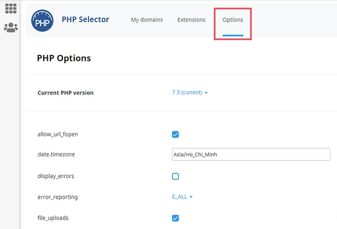Click the round blue PHP logo
337x229 pixels.
pyautogui.click(x=42, y=21)
